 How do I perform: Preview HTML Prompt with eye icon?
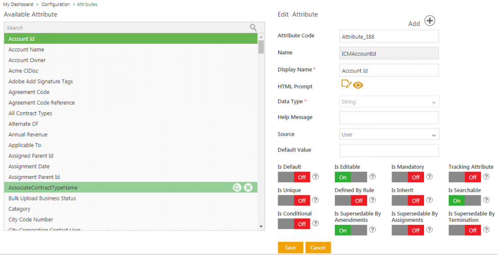(358, 85)
